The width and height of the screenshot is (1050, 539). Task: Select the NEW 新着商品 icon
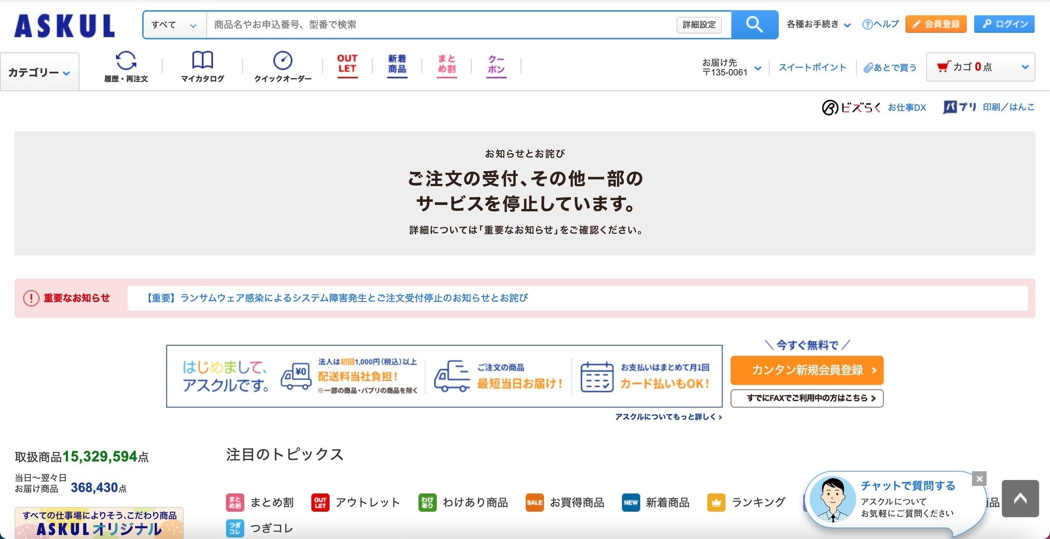[x=631, y=503]
